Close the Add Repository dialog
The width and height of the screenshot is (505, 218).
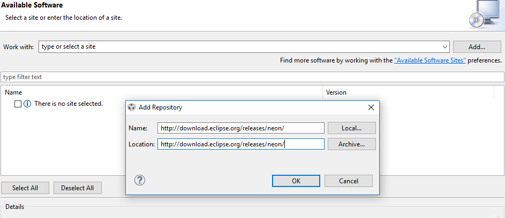tap(371, 107)
